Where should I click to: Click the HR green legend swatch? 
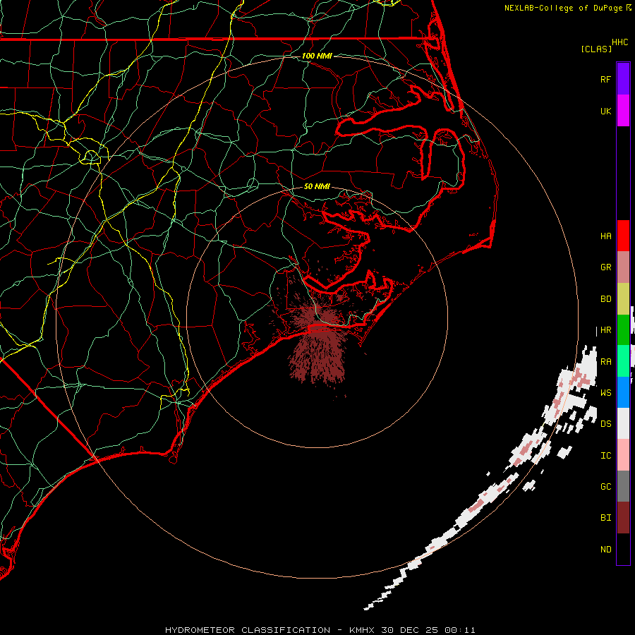[x=623, y=330]
